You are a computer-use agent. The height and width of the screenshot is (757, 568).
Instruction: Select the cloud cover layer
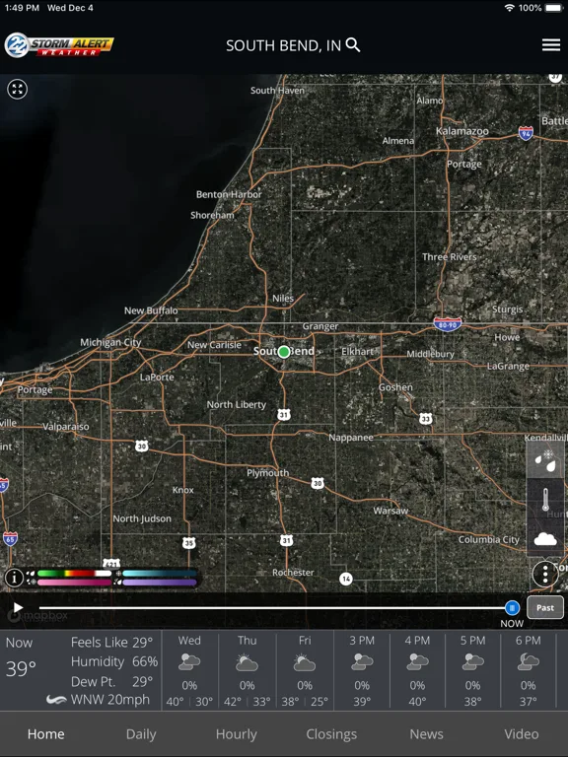[544, 538]
